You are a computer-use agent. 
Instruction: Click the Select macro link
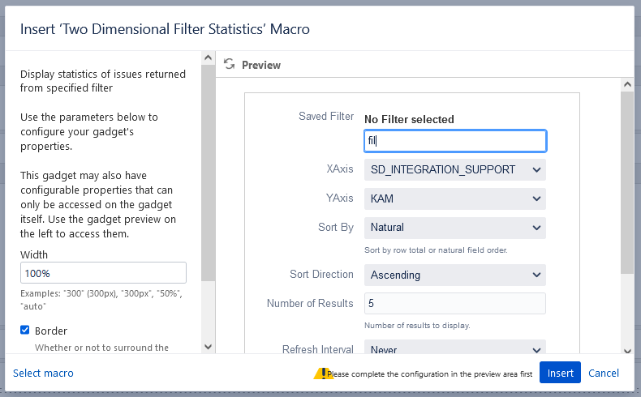pyautogui.click(x=43, y=373)
